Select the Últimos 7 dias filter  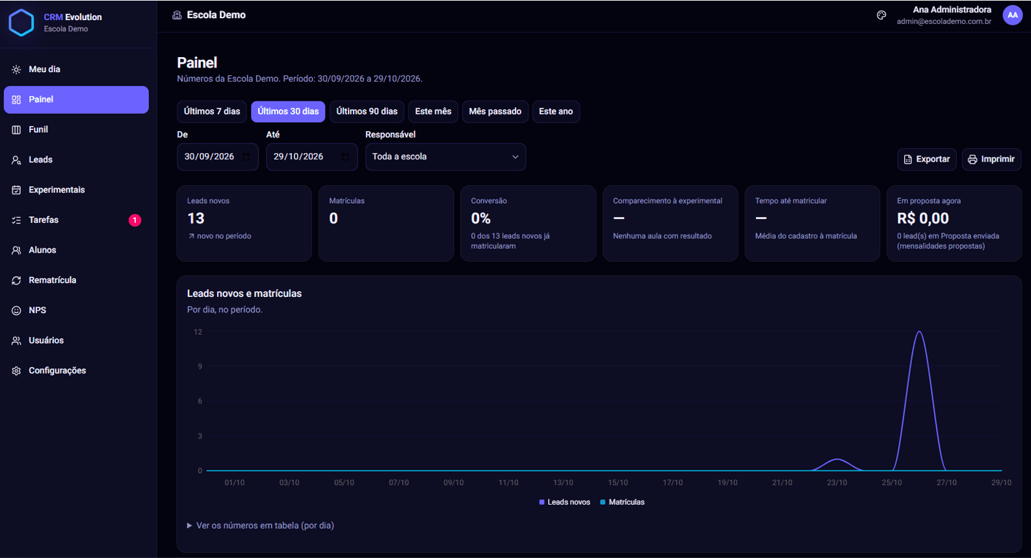point(212,112)
